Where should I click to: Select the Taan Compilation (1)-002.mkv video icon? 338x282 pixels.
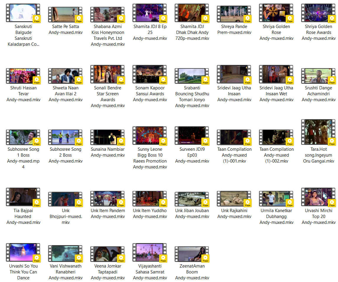coord(276,137)
